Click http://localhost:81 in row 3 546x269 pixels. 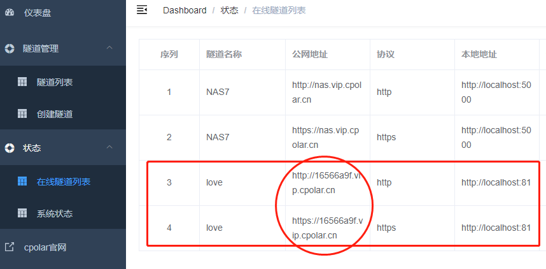pyautogui.click(x=496, y=182)
